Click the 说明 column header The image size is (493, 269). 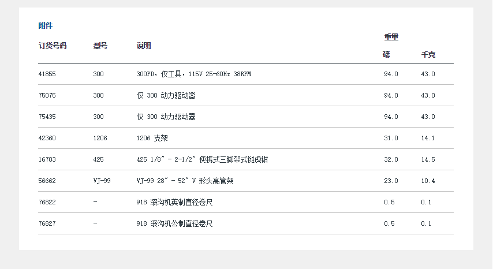click(x=144, y=46)
